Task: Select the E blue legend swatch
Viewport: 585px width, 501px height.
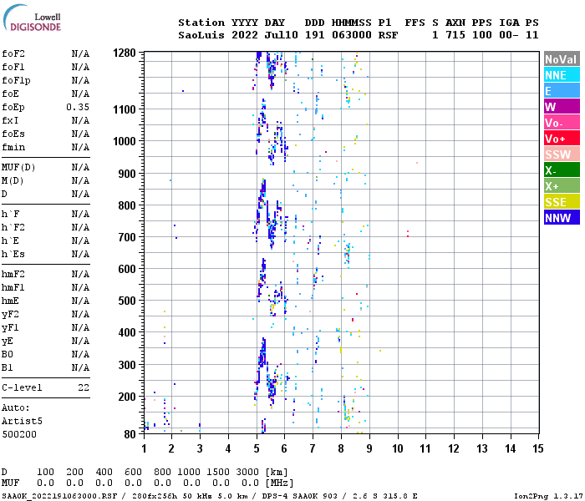Action: pos(562,91)
